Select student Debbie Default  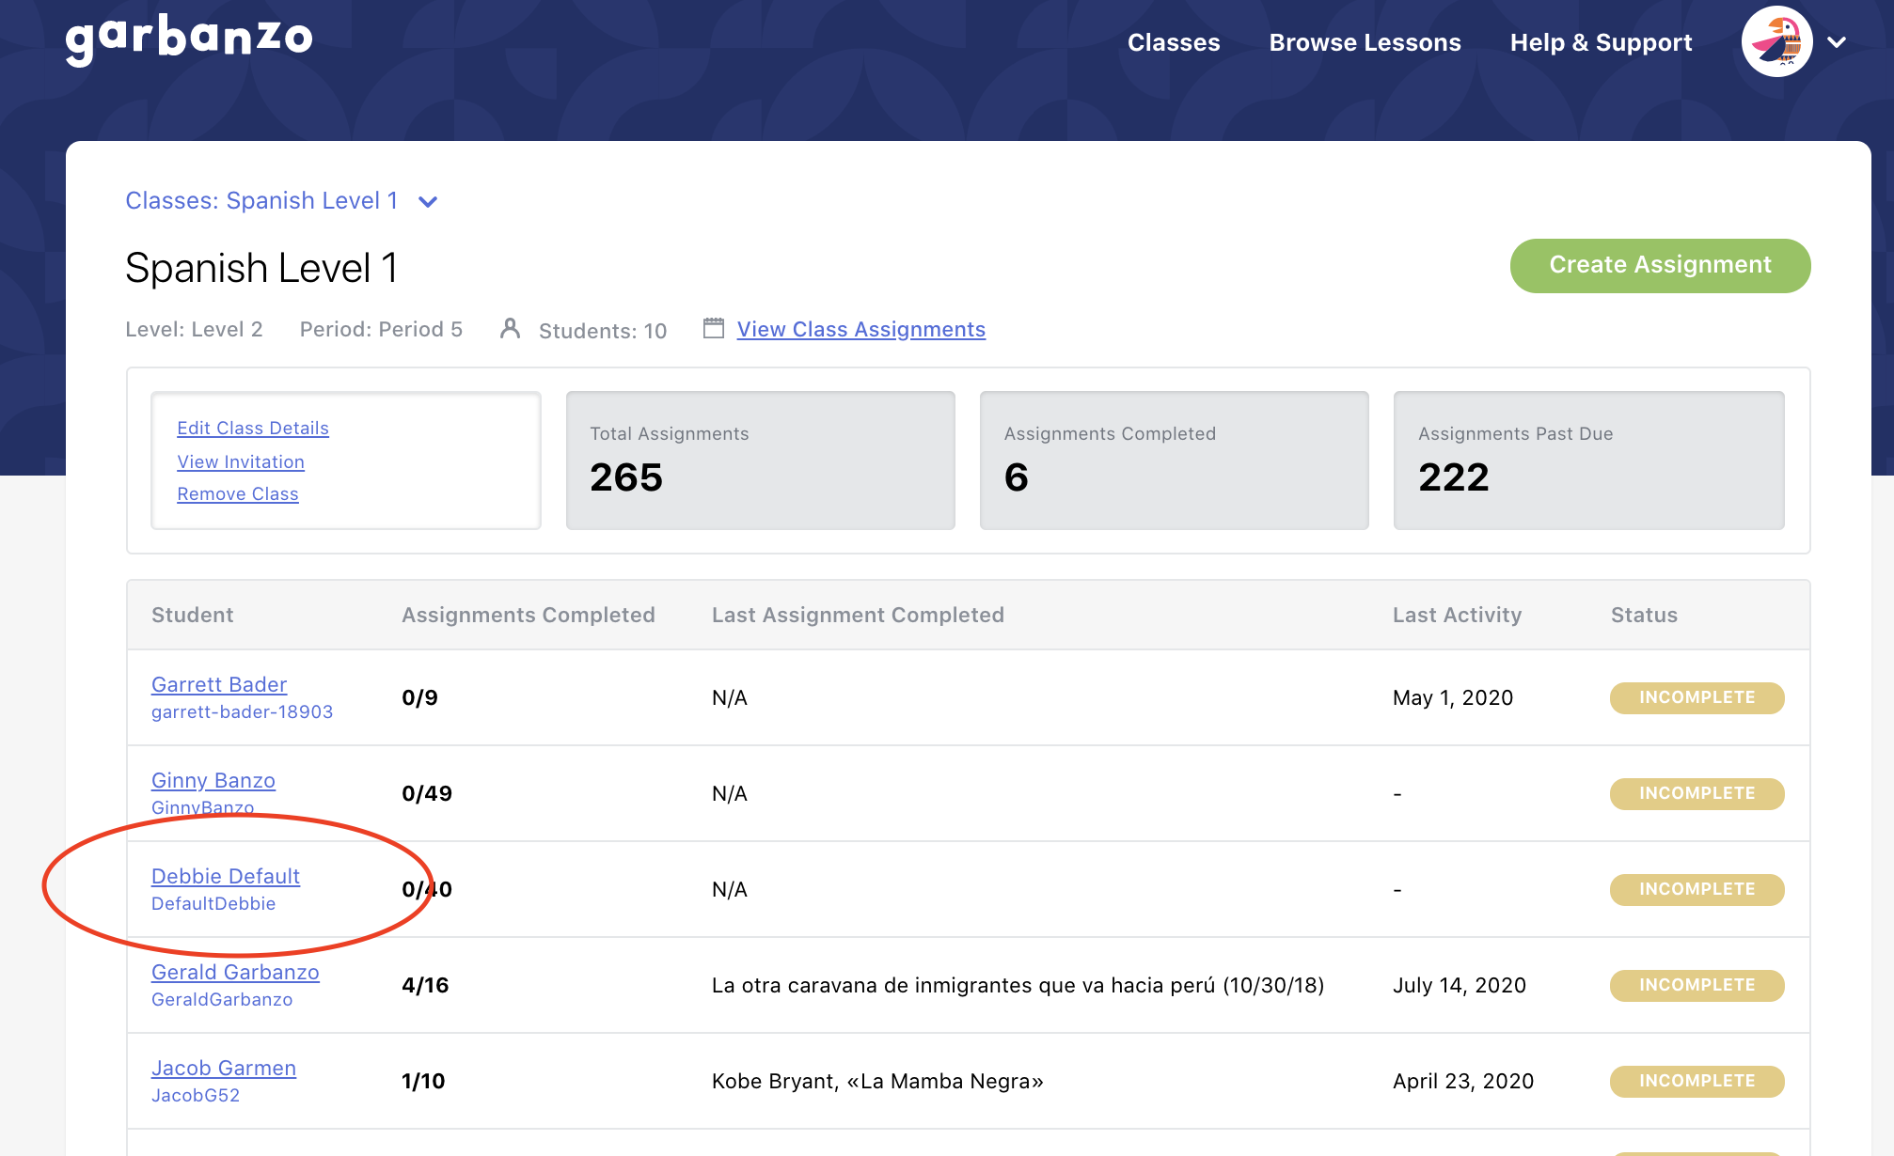point(226,876)
